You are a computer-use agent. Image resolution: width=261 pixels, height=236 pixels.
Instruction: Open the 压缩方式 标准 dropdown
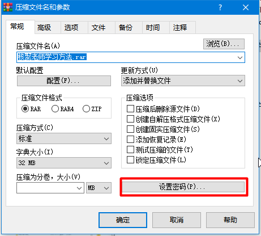pyautogui.click(x=64, y=138)
